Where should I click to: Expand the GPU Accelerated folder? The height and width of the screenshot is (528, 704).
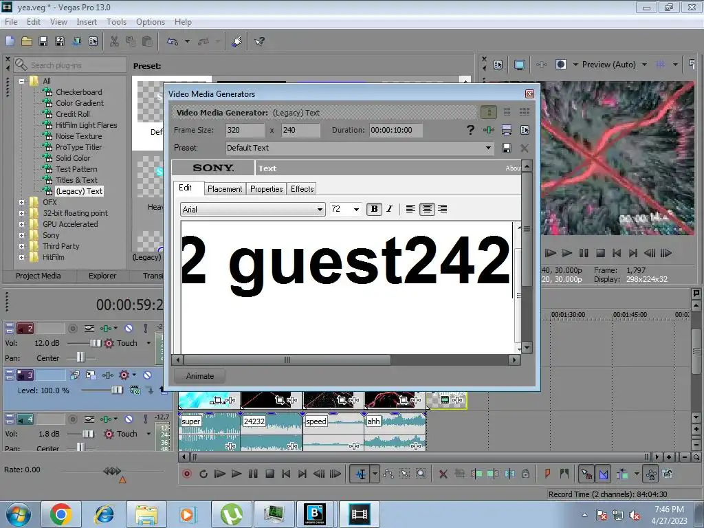coord(21,225)
